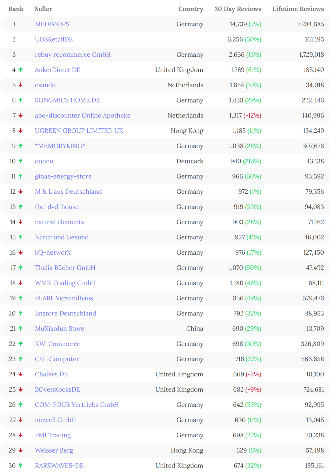Open Chalkys DE seller link
Viewport: 329px width, 473px height.
click(x=51, y=374)
